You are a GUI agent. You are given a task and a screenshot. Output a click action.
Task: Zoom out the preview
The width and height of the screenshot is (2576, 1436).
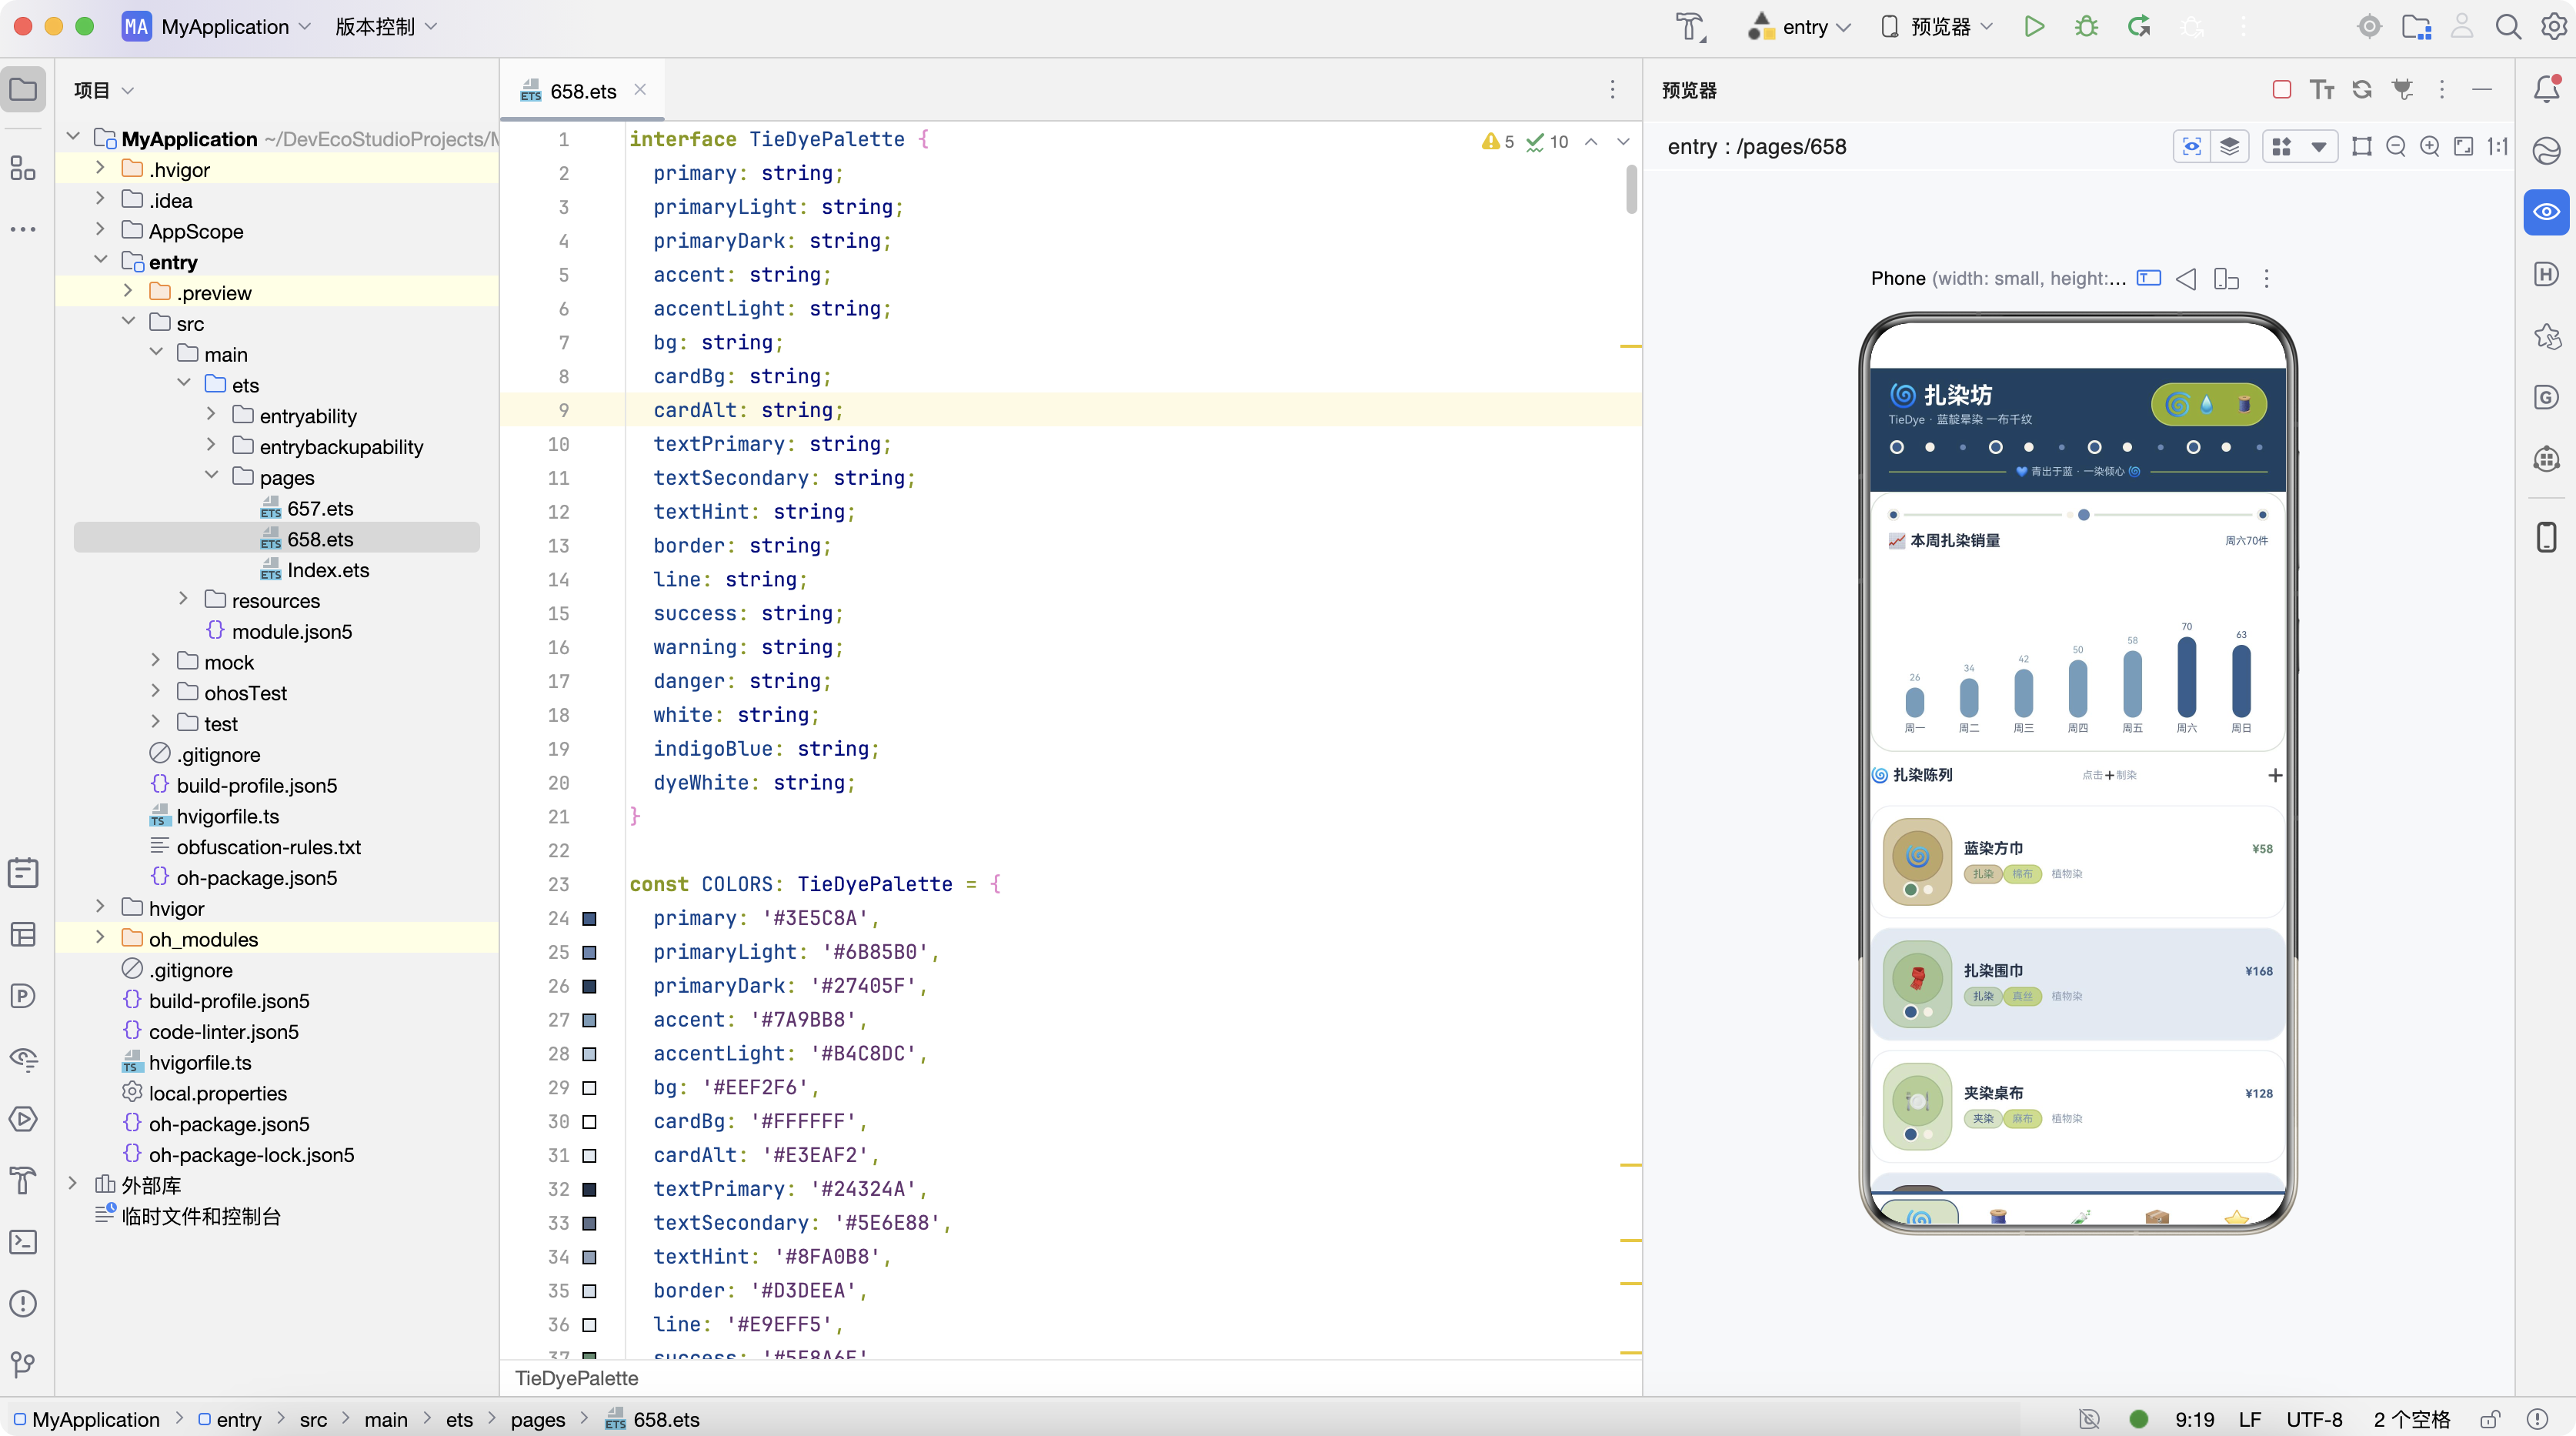[x=2396, y=147]
